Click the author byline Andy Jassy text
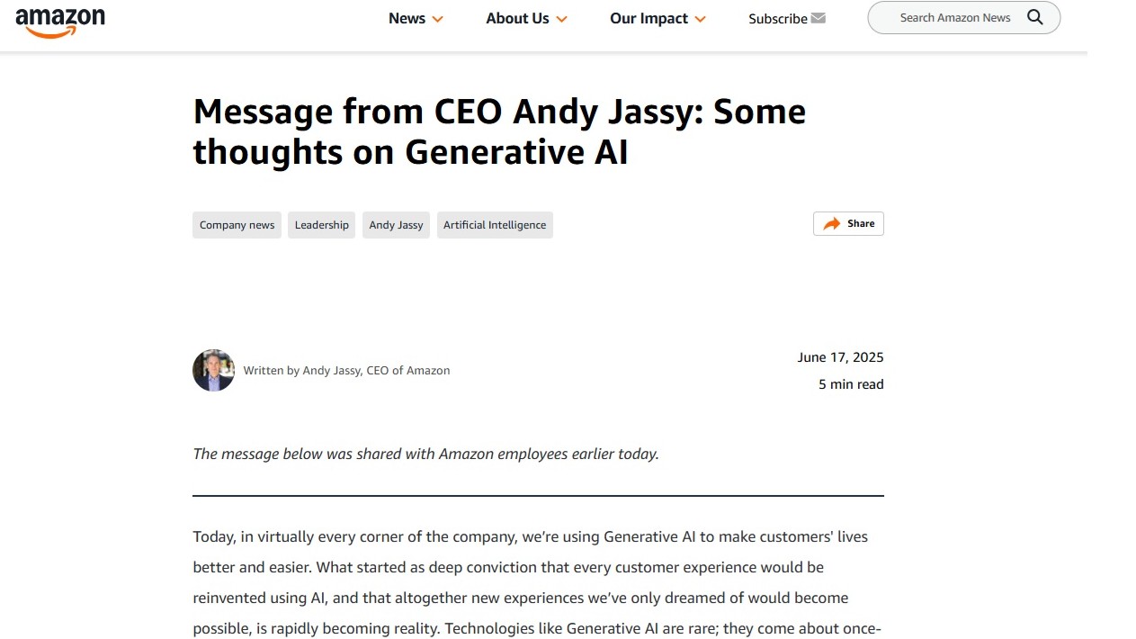The image size is (1136, 639). point(331,371)
